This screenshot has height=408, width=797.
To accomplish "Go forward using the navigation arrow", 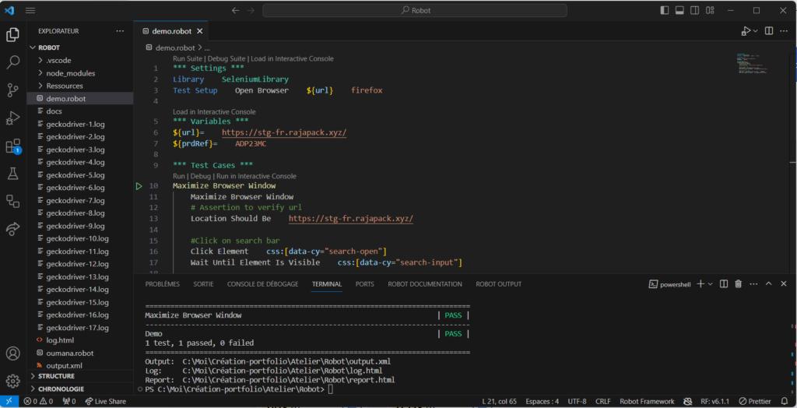I will pyautogui.click(x=251, y=11).
